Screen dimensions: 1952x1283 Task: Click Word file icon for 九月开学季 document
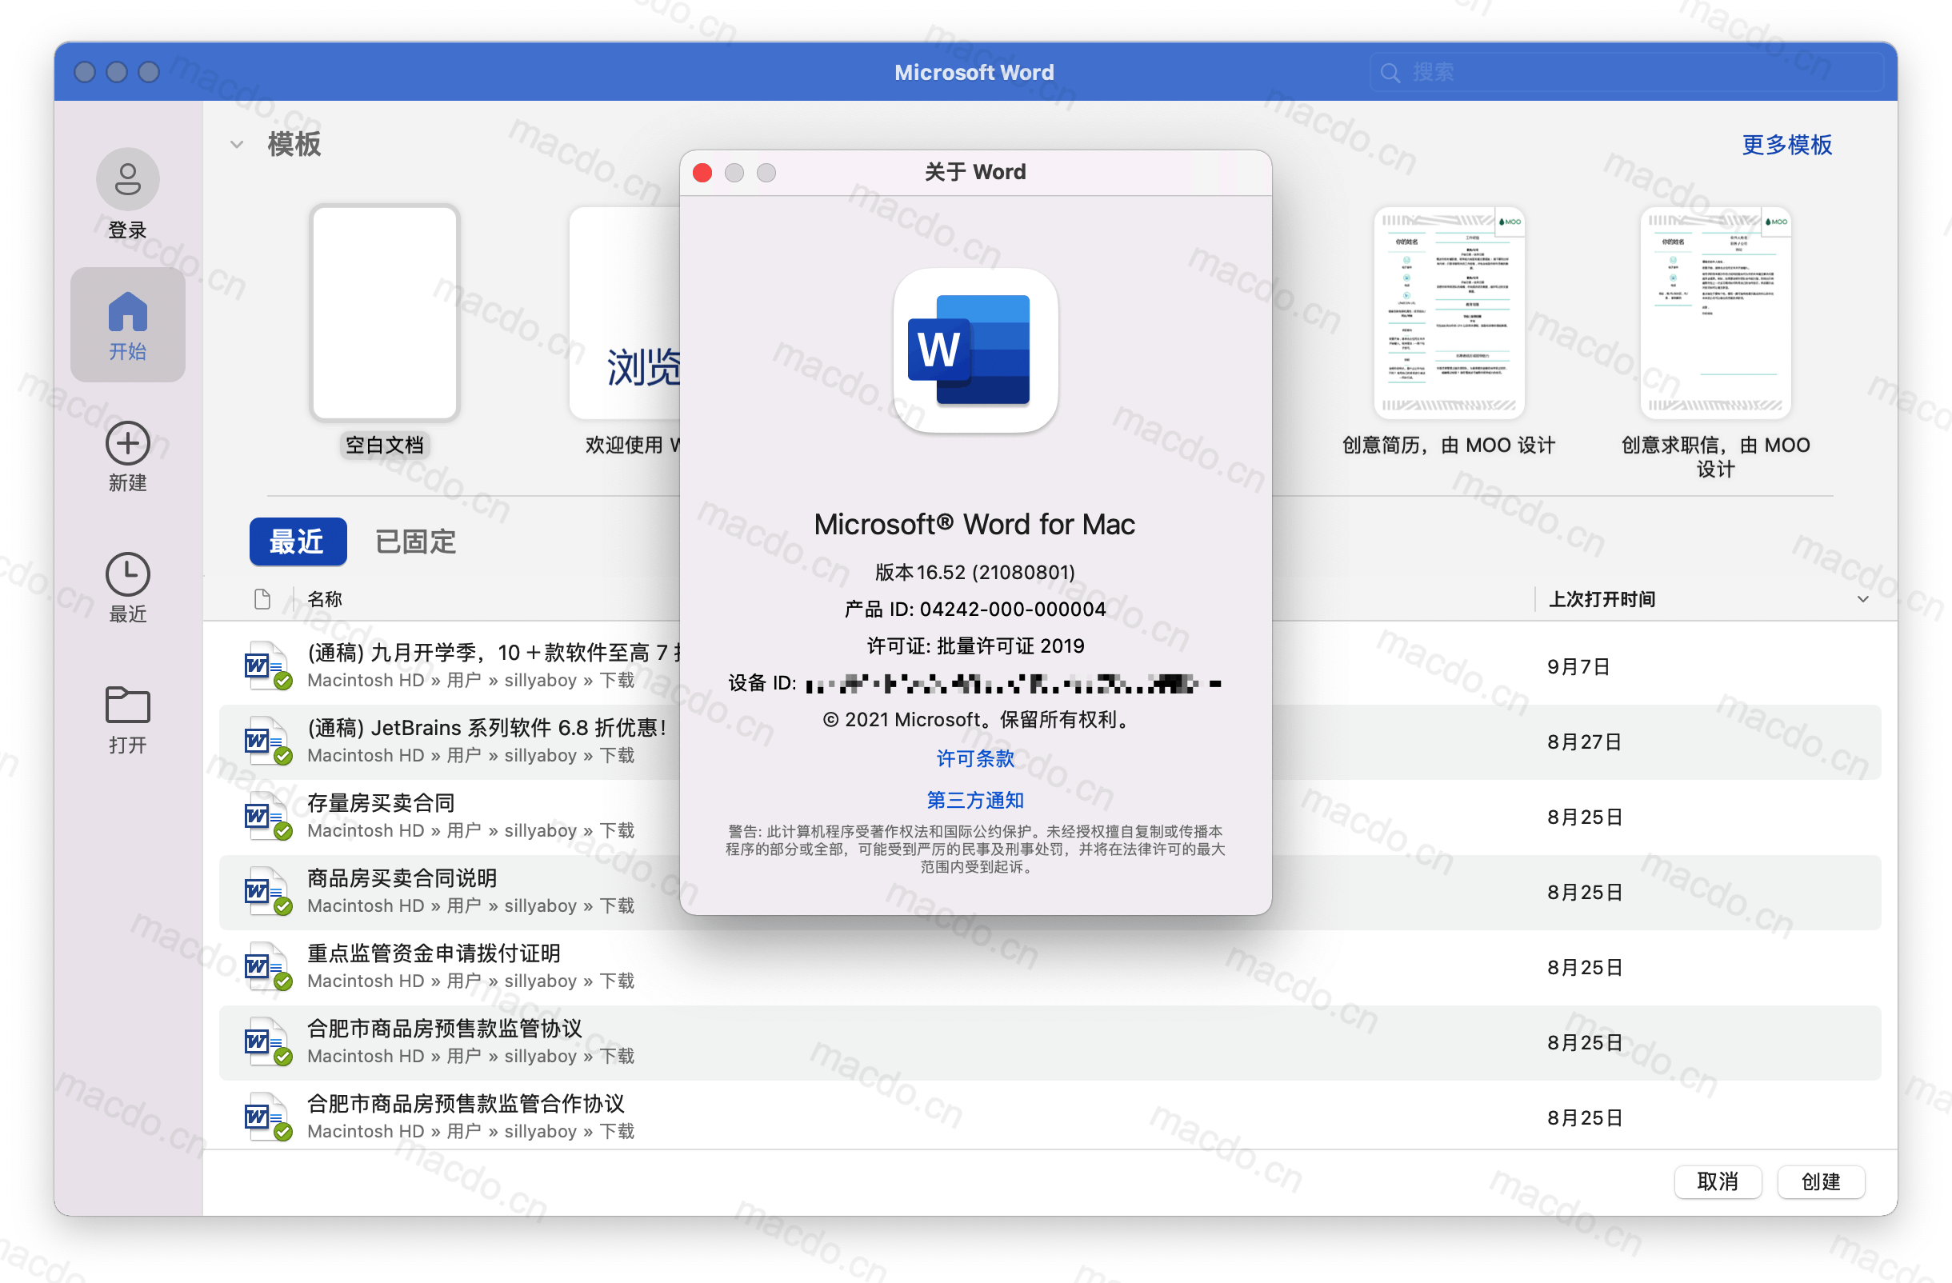tap(266, 665)
